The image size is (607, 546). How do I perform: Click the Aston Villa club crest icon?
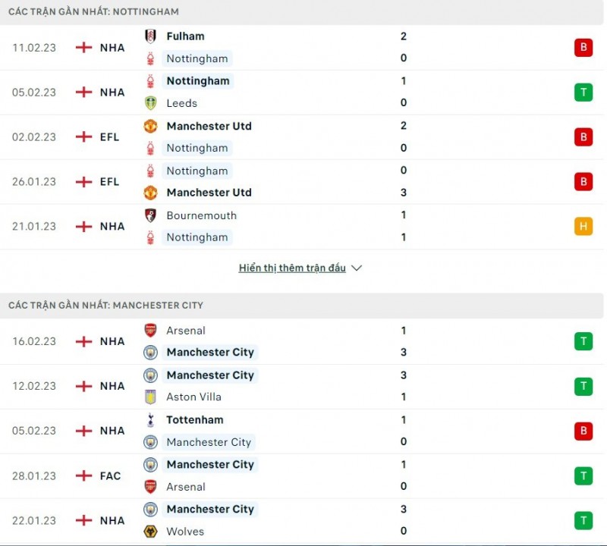tap(150, 397)
